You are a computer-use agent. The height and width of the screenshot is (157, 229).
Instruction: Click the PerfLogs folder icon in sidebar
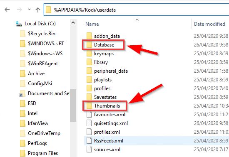[22, 143]
